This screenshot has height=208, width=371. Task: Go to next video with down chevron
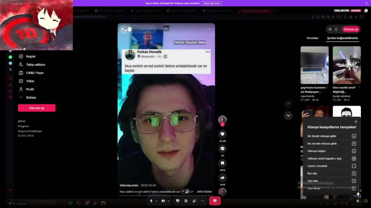coord(288,116)
